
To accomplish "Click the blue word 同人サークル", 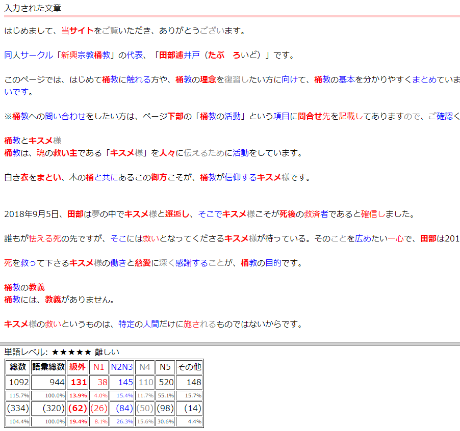I will pyautogui.click(x=29, y=55).
